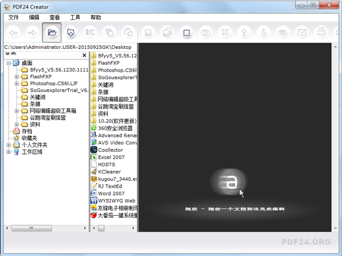
Task: Click the back arrow toolbar icon
Action: pyautogui.click(x=13, y=32)
